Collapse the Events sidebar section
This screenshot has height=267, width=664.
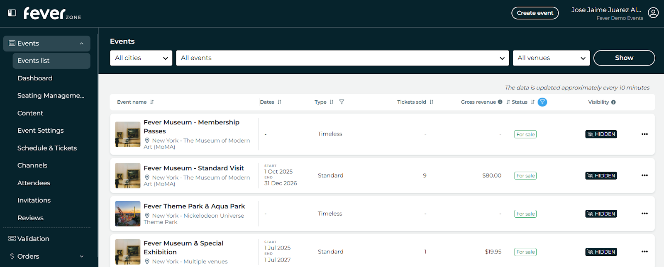[82, 44]
